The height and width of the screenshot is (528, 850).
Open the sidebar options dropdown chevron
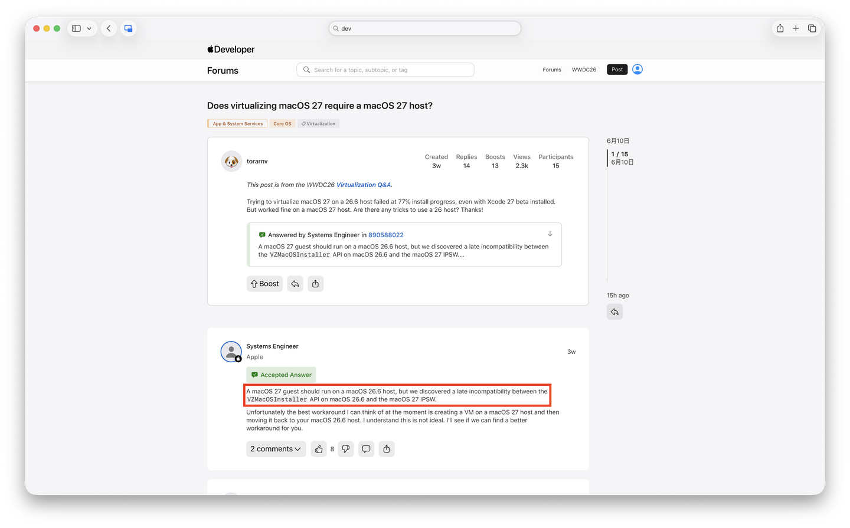[89, 28]
